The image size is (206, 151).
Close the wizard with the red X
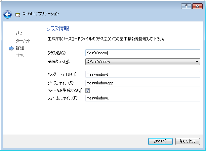(x=197, y=6)
